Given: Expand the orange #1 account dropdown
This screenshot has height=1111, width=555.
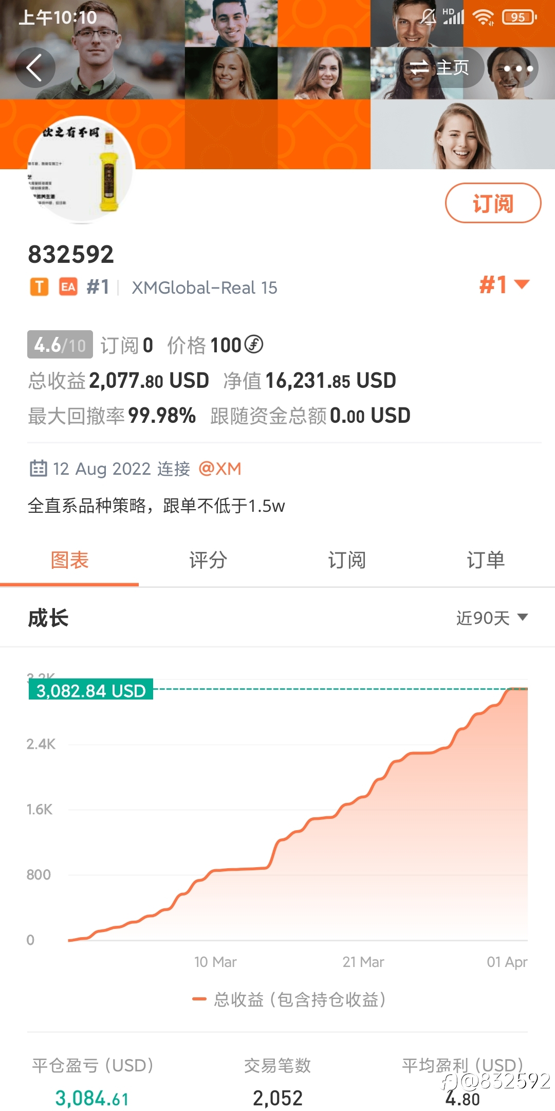Looking at the screenshot, I should click(x=504, y=284).
